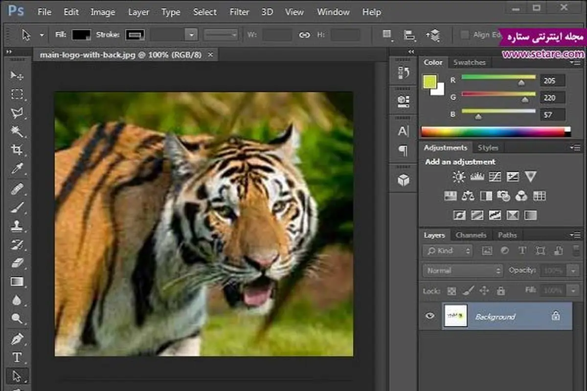The height and width of the screenshot is (391, 587).
Task: Add a Brightness/Contrast adjustment
Action: 459,177
